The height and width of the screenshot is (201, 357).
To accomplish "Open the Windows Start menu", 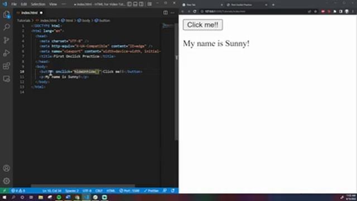I will [x=4, y=197].
